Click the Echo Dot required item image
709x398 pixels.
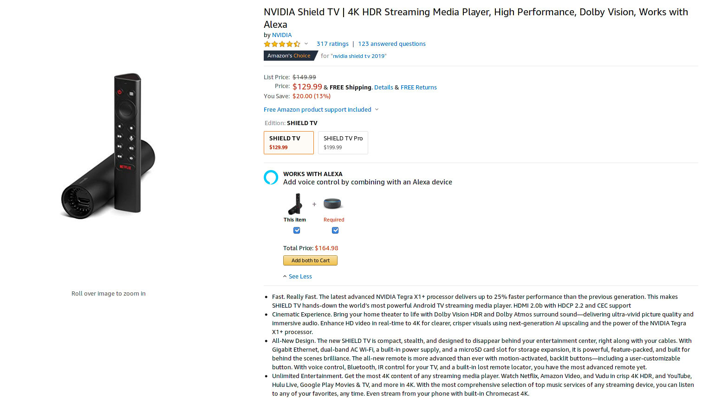point(332,203)
